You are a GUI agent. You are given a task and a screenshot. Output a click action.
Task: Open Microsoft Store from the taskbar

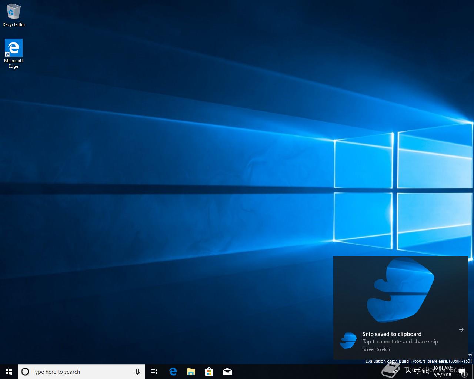[x=209, y=372]
